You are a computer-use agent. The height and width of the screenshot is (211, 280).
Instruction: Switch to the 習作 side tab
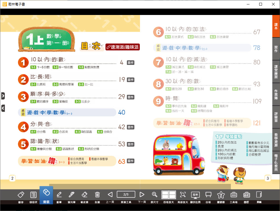(x=276, y=49)
